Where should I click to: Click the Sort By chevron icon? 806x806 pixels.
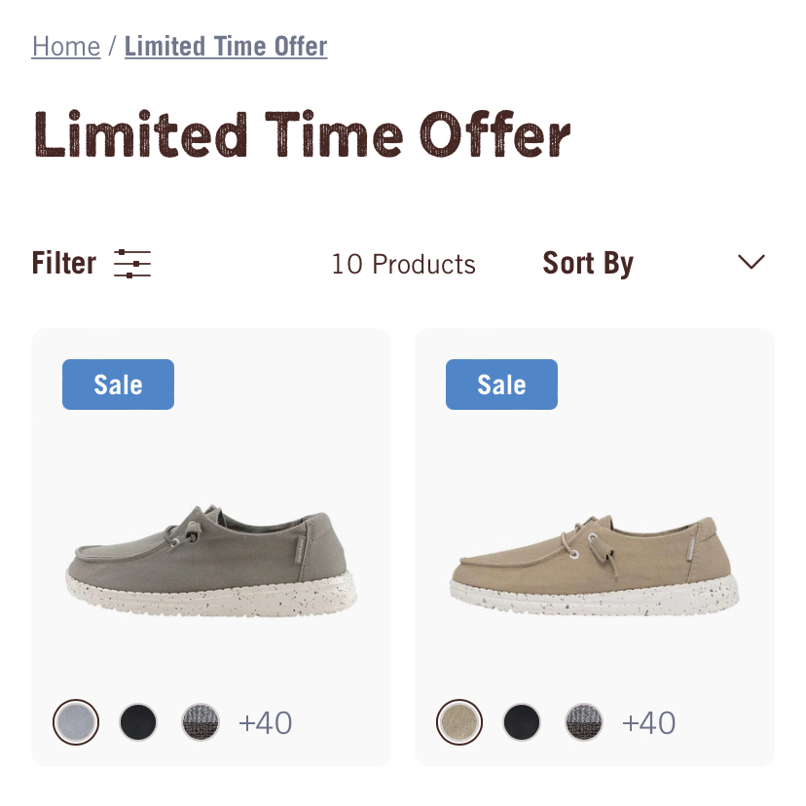coord(750,263)
